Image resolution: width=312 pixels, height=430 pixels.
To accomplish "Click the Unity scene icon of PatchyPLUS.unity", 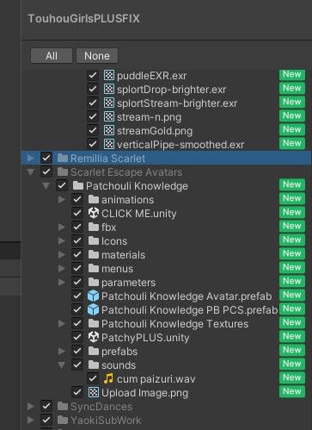I will (94, 337).
